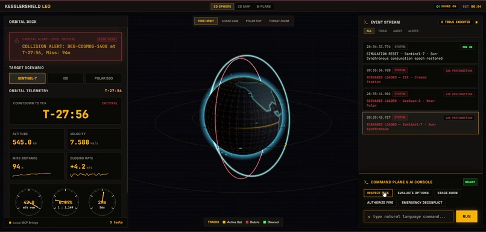Click the chevron prompt icon in command input
Viewport: 486px width, 232px height.
[x=369, y=217]
